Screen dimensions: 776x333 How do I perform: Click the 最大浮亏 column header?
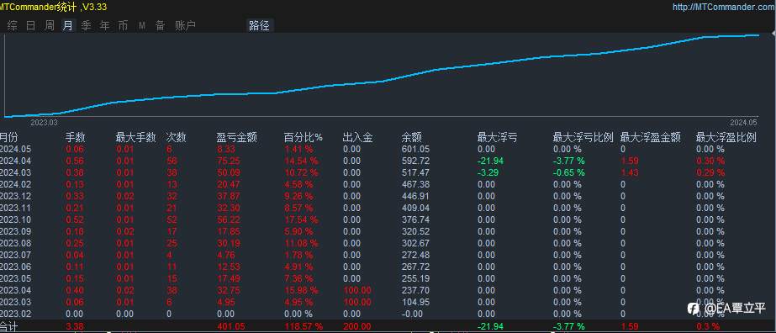pos(498,138)
